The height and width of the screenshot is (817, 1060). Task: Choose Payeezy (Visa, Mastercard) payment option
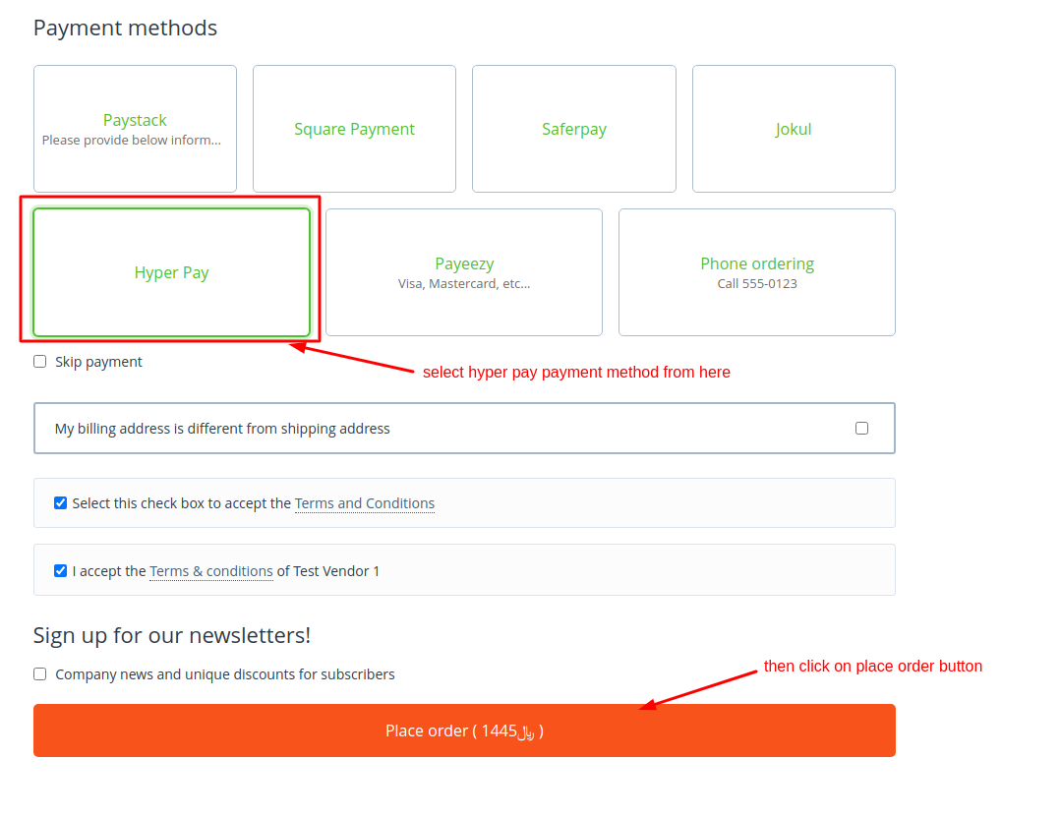(464, 272)
